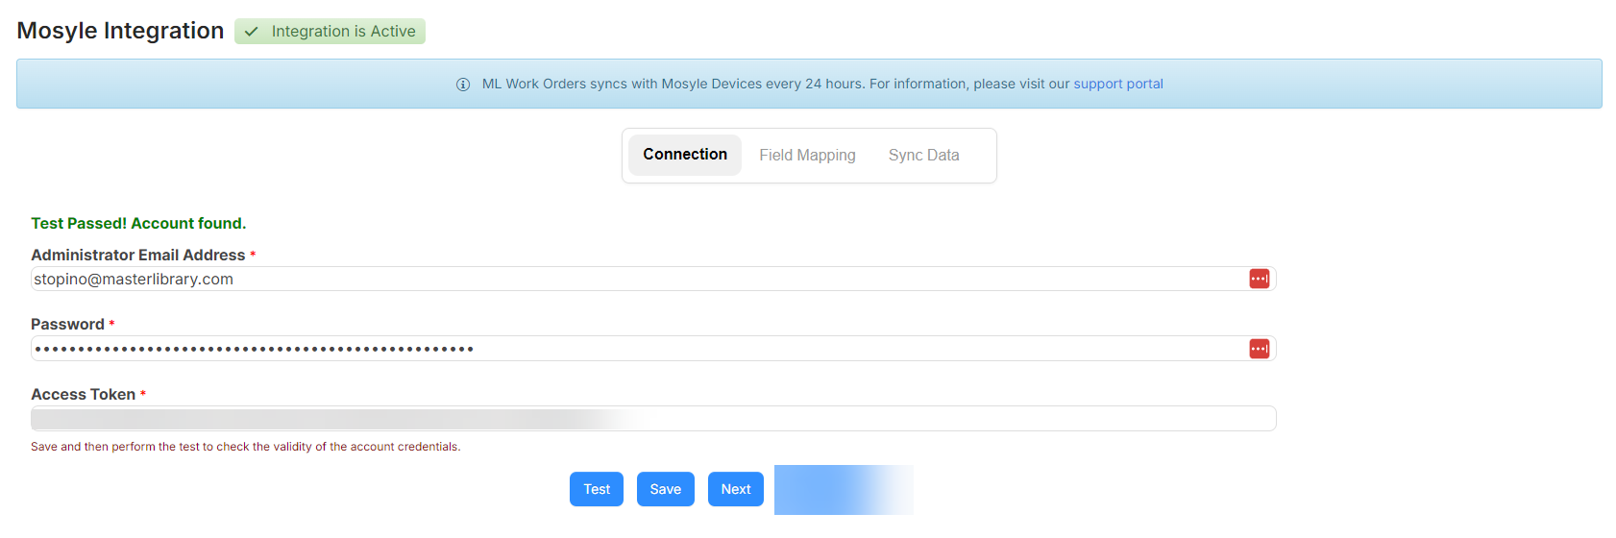Click the Save button
The image size is (1616, 538).
point(666,489)
